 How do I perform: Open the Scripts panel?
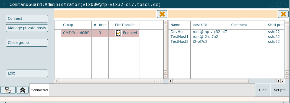pos(280,90)
